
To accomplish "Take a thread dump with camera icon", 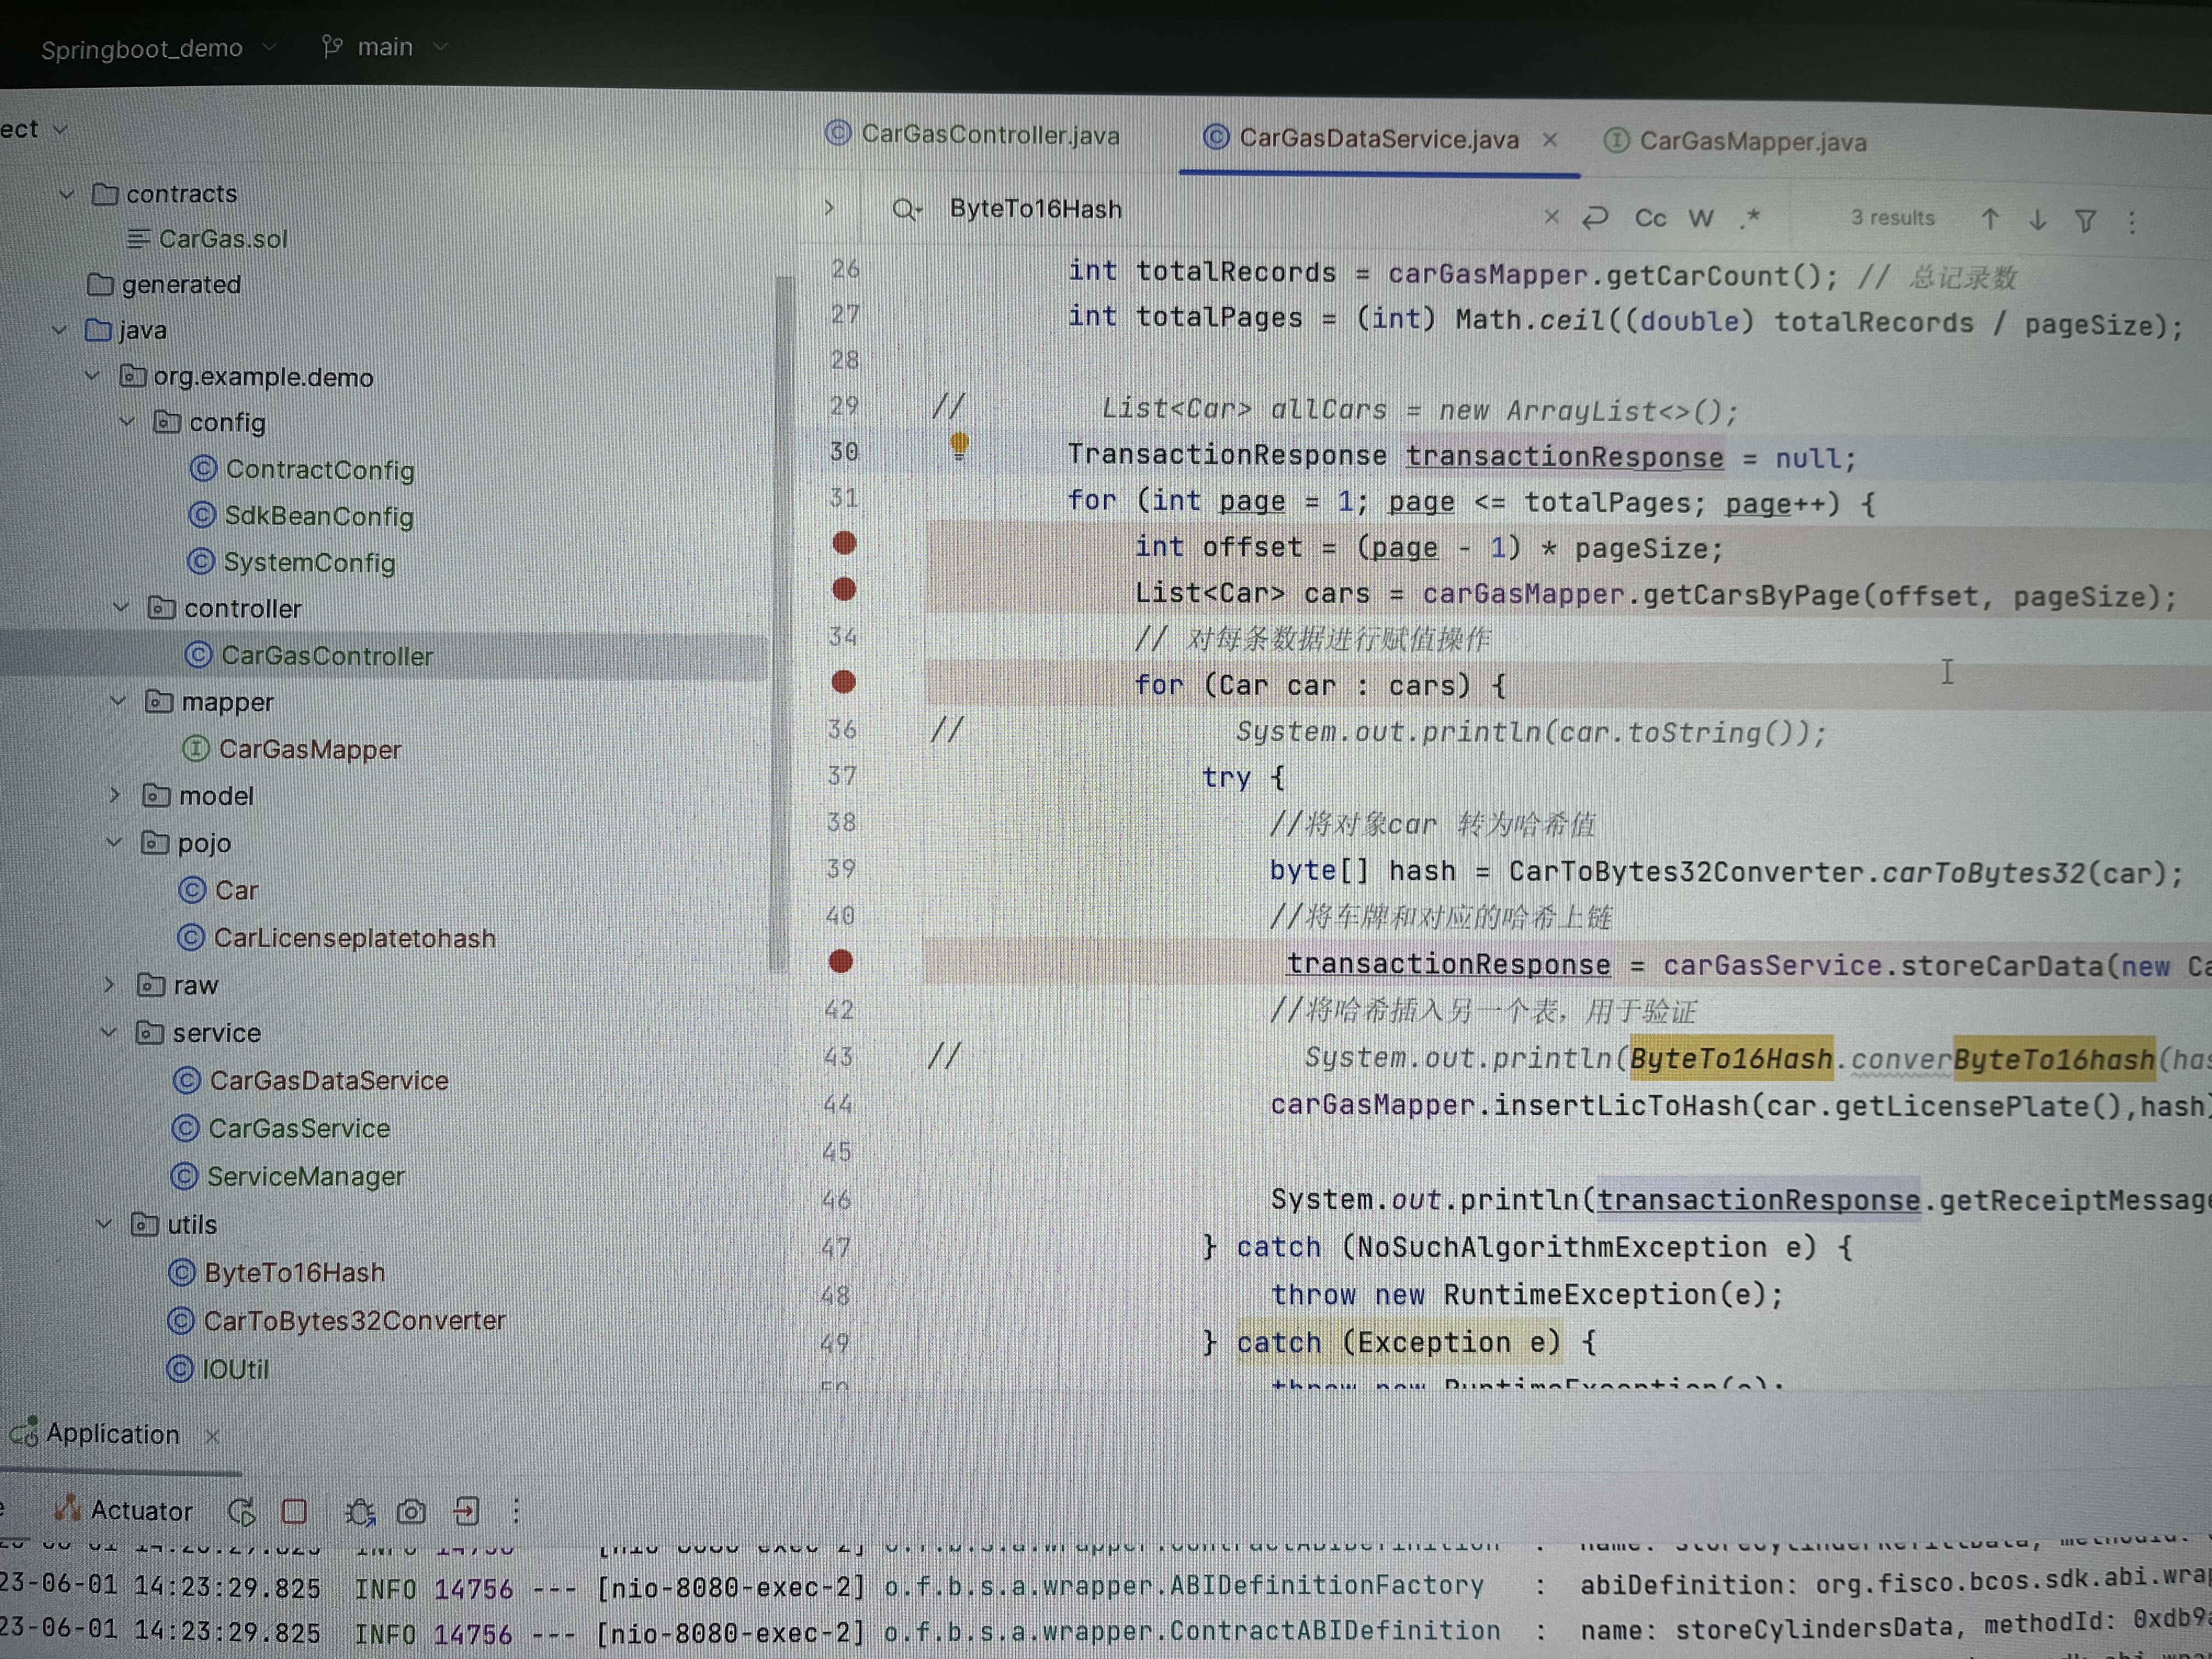I will pyautogui.click(x=411, y=1512).
